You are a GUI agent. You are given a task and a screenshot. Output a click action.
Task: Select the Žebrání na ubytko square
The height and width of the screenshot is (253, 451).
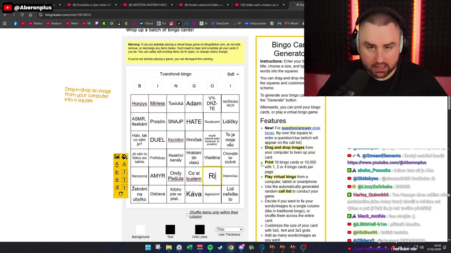tap(140, 194)
